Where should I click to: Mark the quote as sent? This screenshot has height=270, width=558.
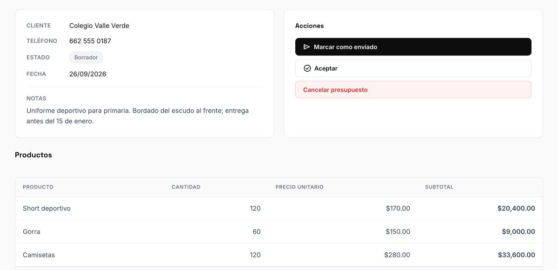[x=413, y=47]
